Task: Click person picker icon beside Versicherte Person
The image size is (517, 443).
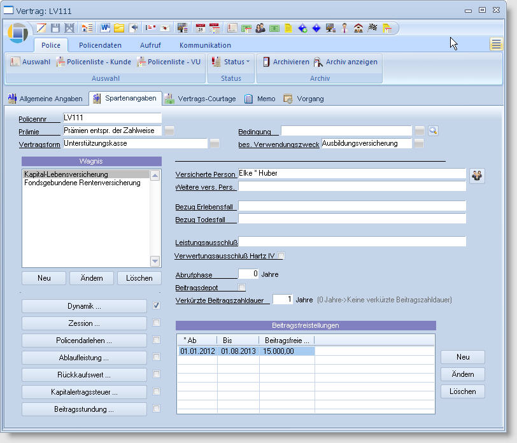Action: click(x=477, y=176)
